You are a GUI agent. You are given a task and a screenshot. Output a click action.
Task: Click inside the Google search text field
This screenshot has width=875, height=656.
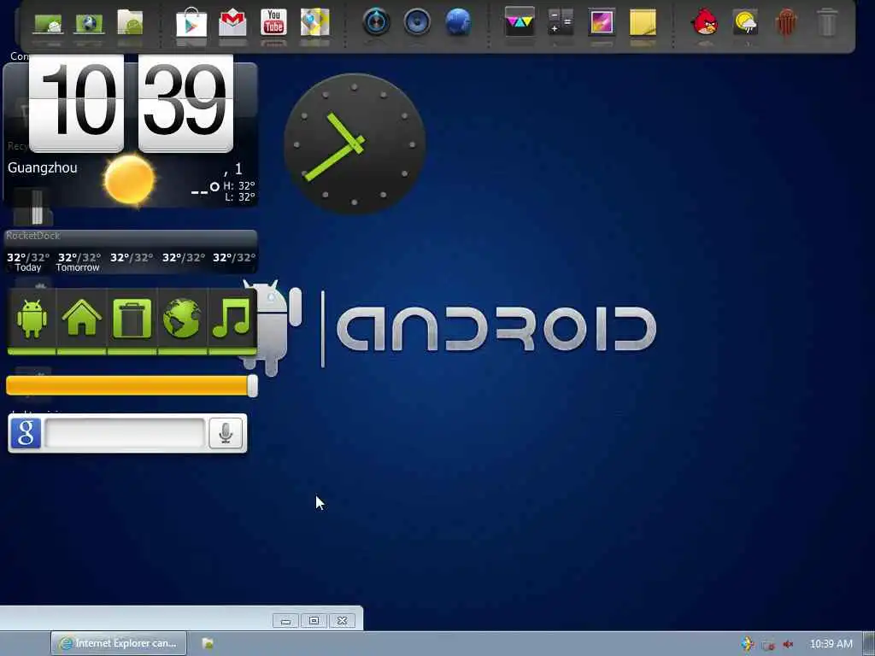click(125, 433)
